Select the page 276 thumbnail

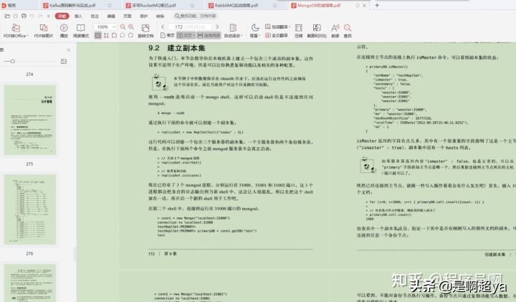tap(30, 209)
